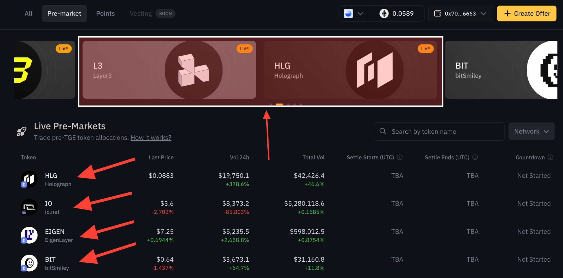Screen dimensions: 563x278
Task: Click the Holograph logo in the carousel card
Action: [375, 70]
